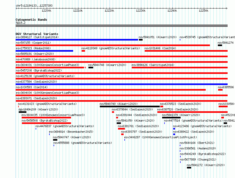Open the nsv5458508 (ByrskaBishop2022) label
Viewport: 235px width, 178px height.
45,121
